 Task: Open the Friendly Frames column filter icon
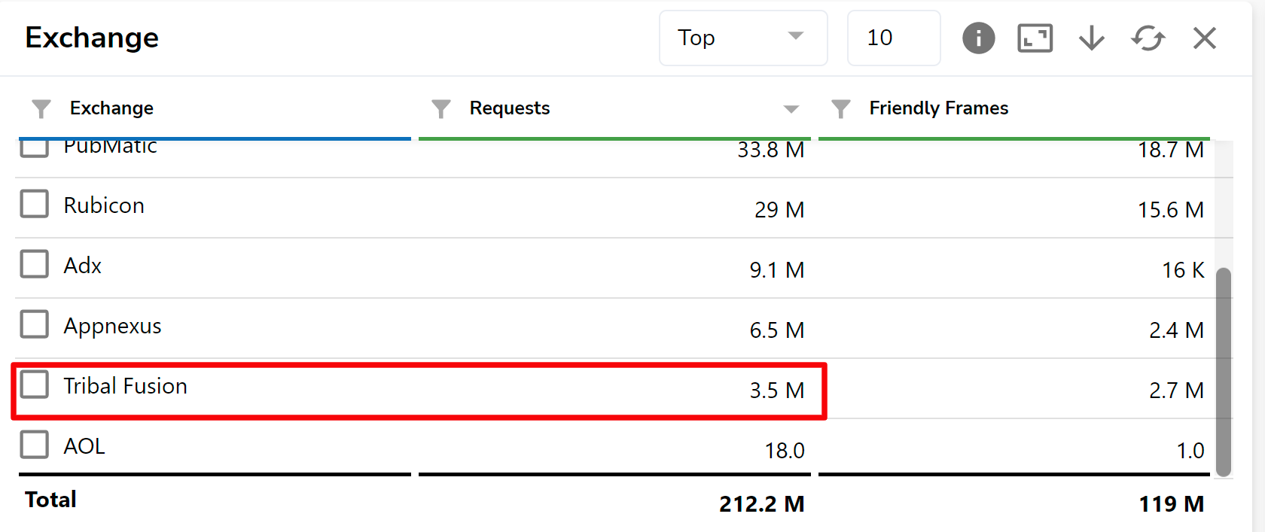pyautogui.click(x=840, y=109)
